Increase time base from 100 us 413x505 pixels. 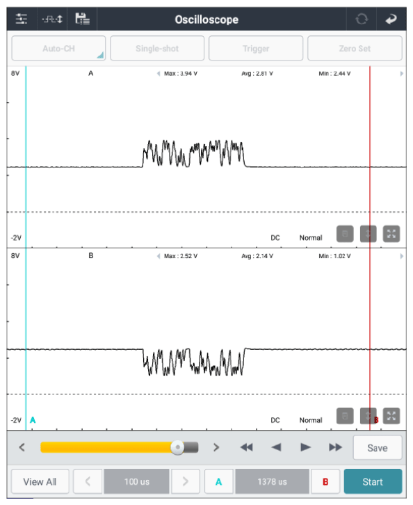pyautogui.click(x=186, y=481)
